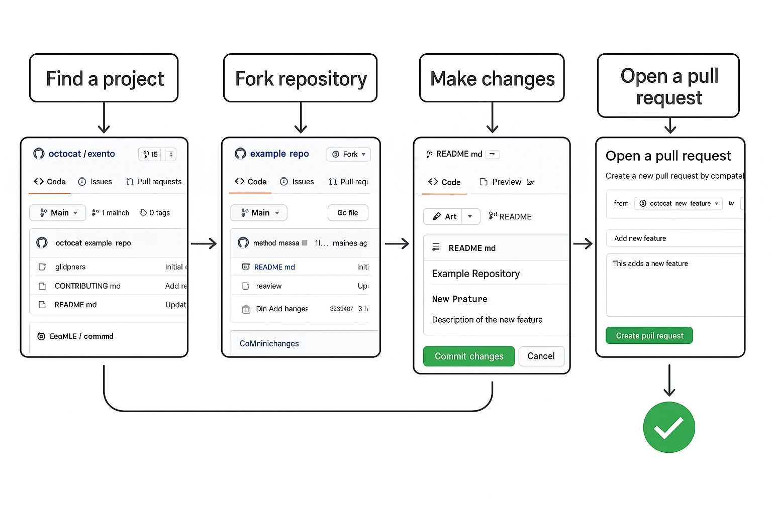The image size is (772, 514).
Task: Open the octocat / exento repository link
Action: click(x=81, y=154)
